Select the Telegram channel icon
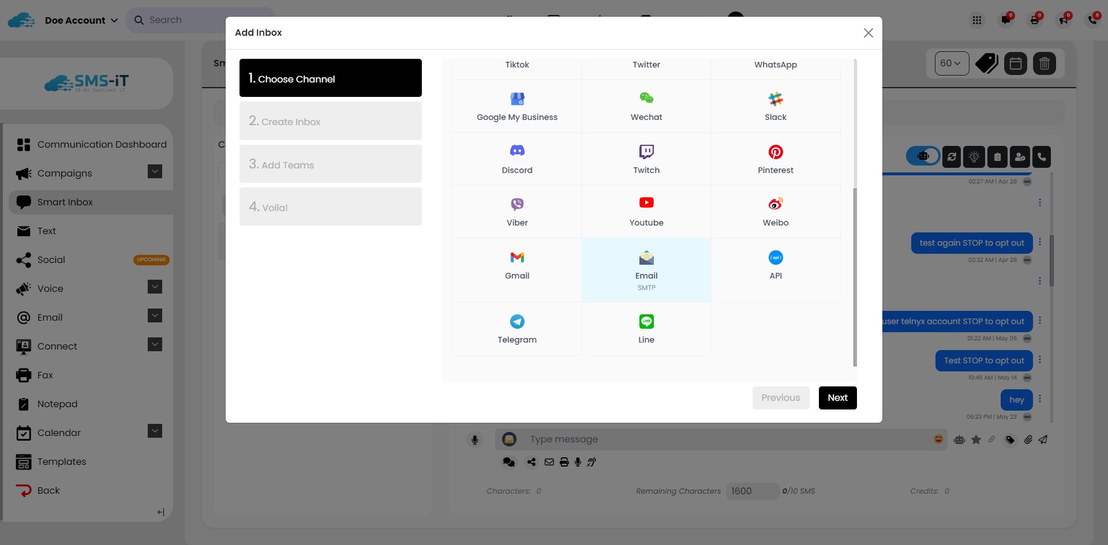Screen dimensions: 1108x545 (x=516, y=322)
